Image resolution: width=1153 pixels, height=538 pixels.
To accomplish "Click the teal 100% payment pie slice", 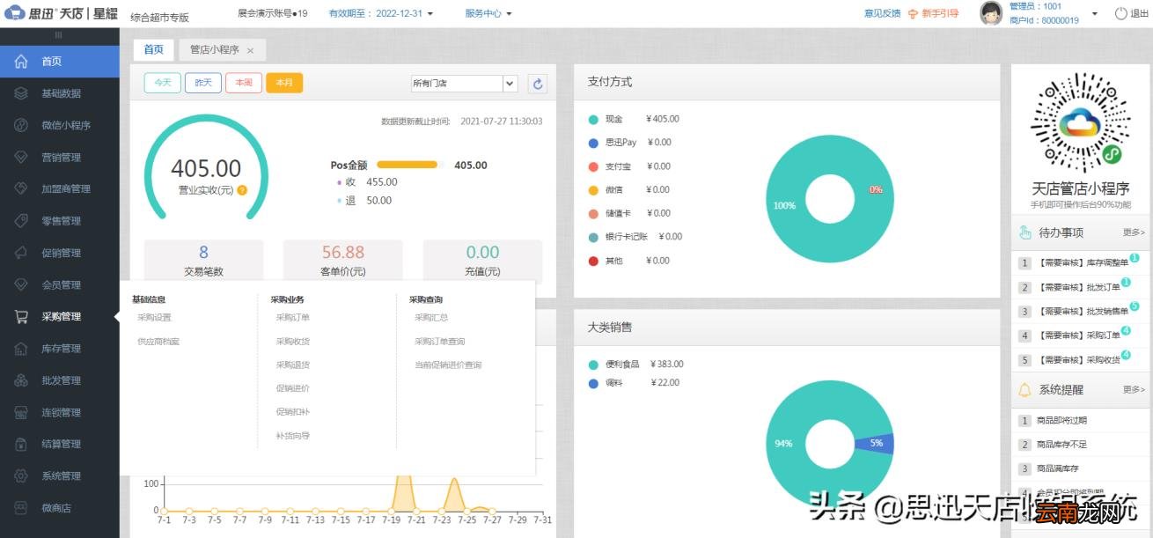I will (783, 206).
